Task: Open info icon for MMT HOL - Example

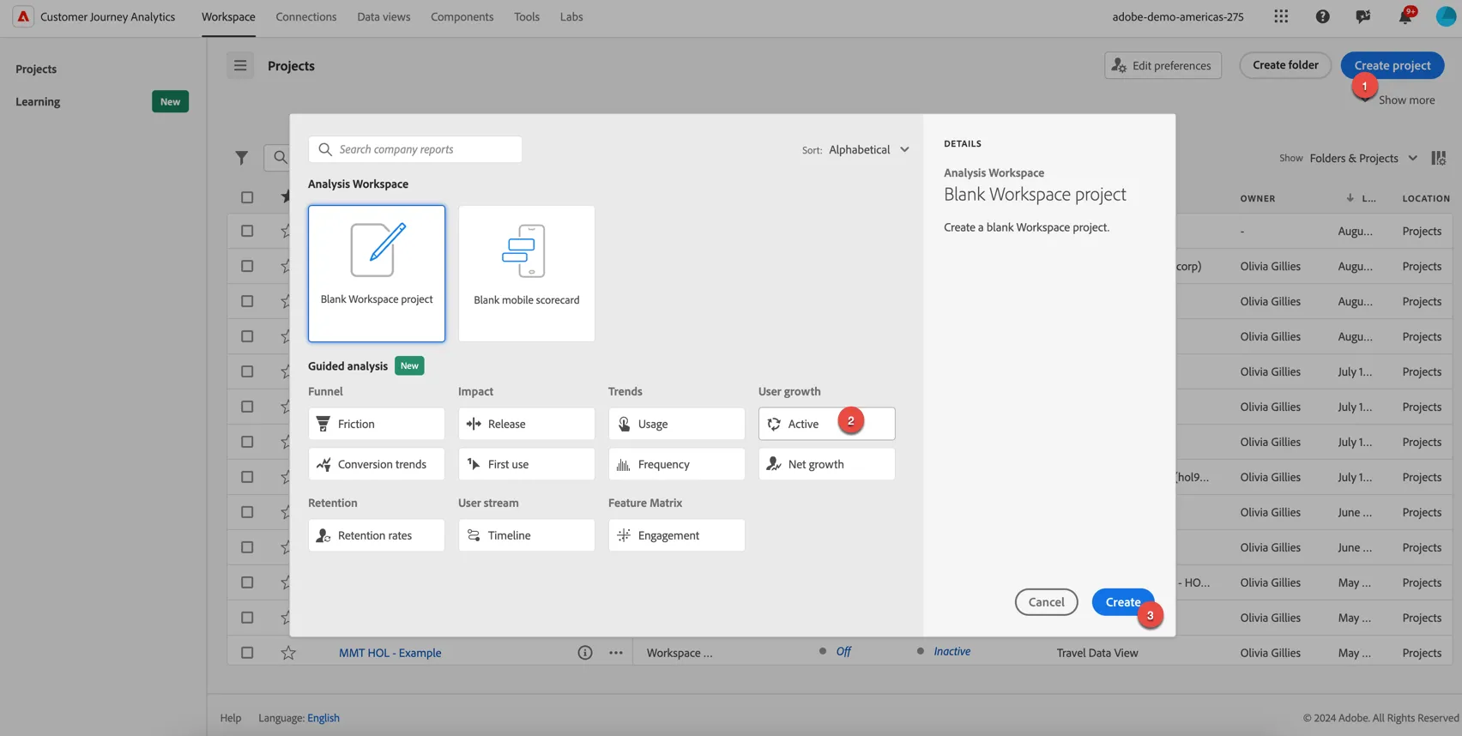Action: 585,653
